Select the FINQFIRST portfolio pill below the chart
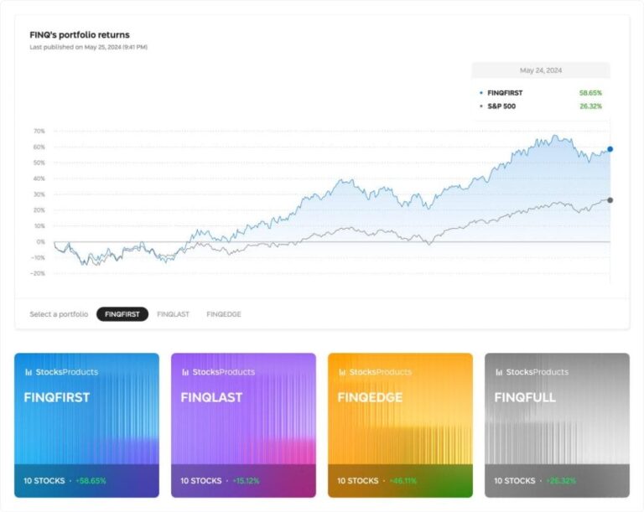This screenshot has width=644, height=512. coord(122,314)
